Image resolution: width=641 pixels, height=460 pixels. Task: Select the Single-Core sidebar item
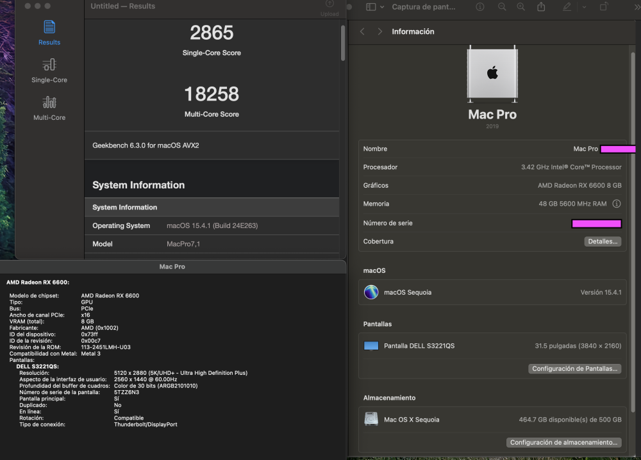[x=49, y=71]
